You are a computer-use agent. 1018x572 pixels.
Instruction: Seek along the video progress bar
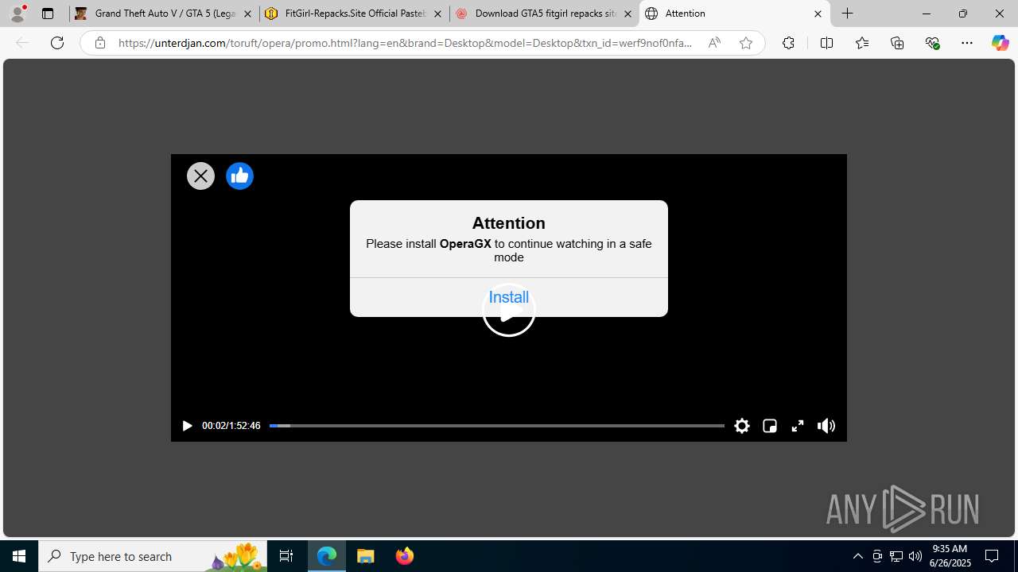[x=497, y=426]
